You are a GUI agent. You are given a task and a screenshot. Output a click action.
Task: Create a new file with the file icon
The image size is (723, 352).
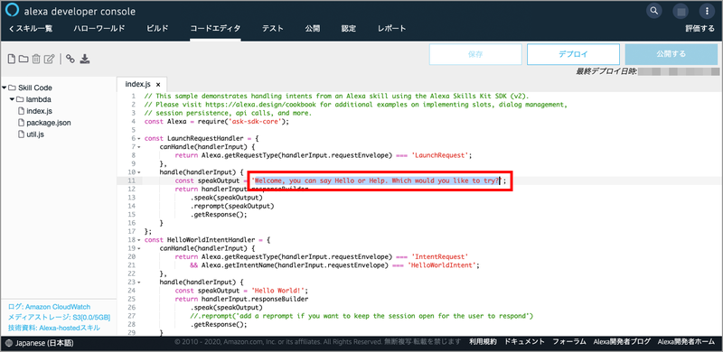tap(12, 59)
